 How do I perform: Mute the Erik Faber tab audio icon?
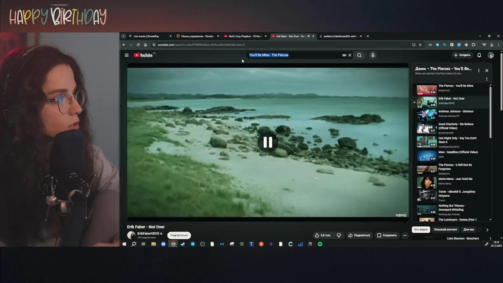point(308,36)
